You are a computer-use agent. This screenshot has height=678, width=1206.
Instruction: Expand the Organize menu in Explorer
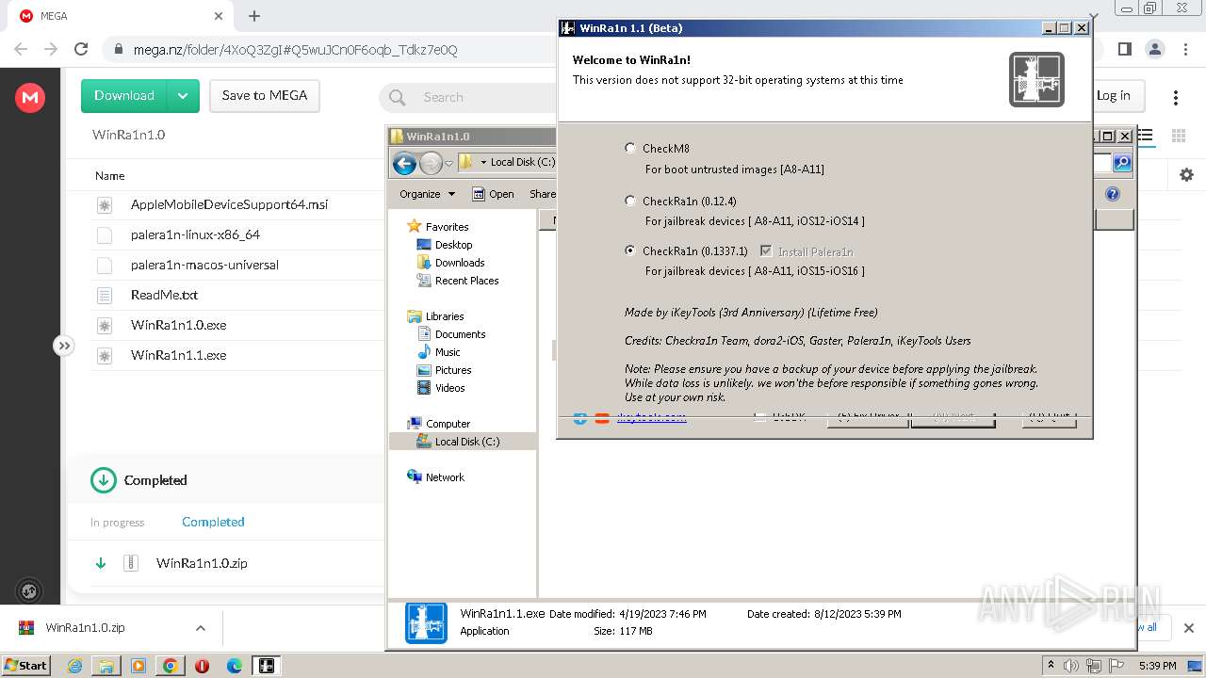coord(427,194)
